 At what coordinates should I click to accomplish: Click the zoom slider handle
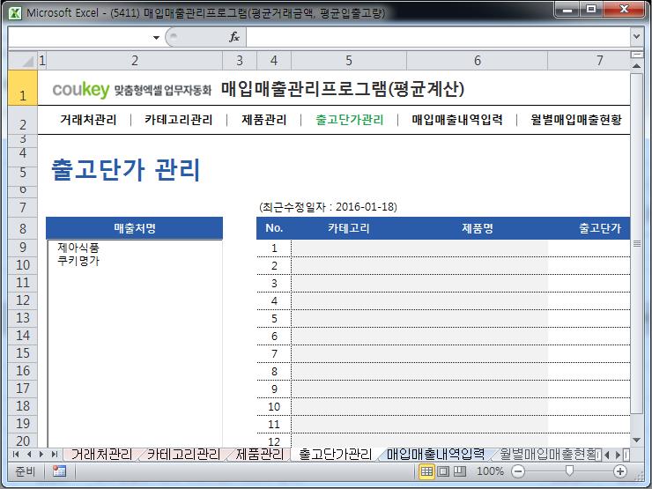coord(569,470)
